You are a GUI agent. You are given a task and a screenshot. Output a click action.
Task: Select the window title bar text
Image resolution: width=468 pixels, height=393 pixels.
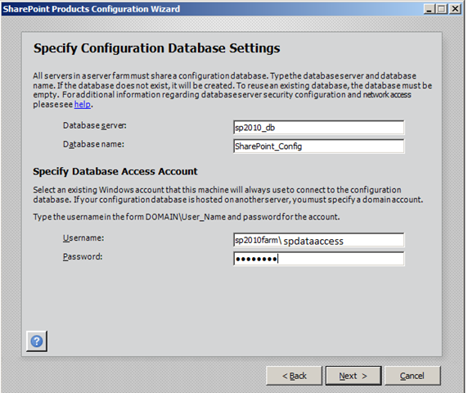click(92, 9)
